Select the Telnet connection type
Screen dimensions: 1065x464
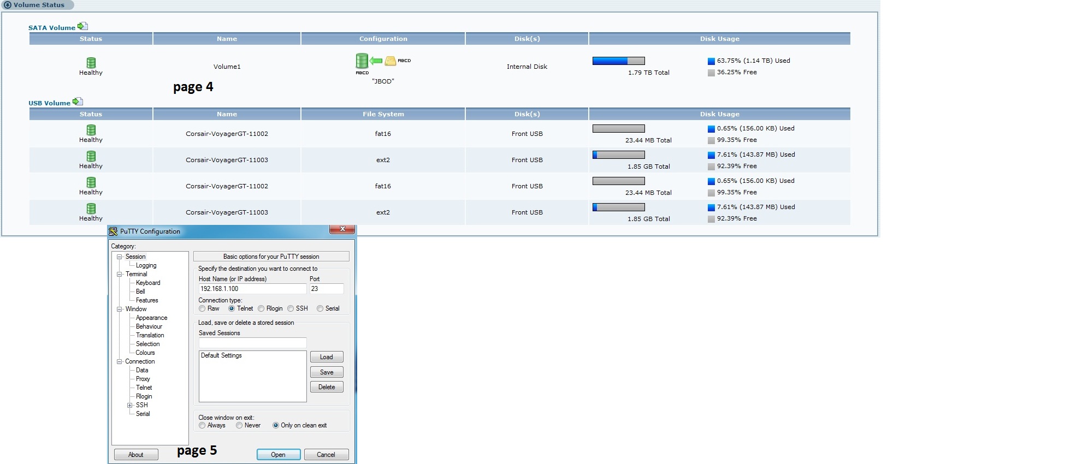pos(232,308)
